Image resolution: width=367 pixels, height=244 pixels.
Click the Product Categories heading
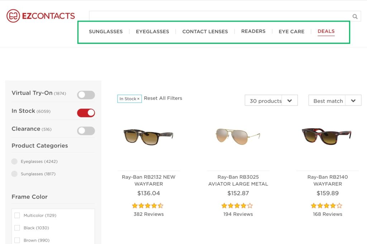[40, 145]
